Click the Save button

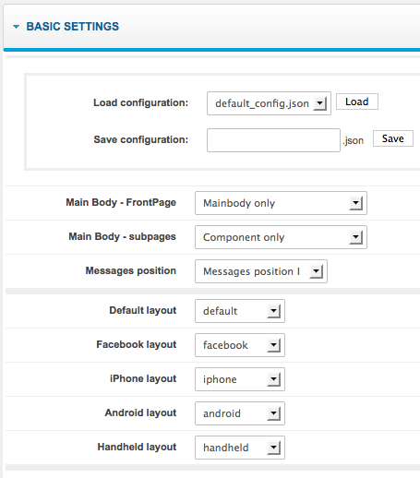click(x=392, y=138)
